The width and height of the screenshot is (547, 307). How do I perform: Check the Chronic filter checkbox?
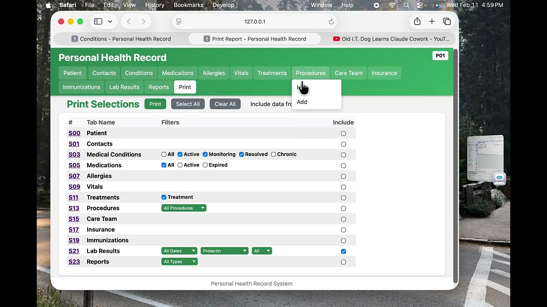(273, 154)
